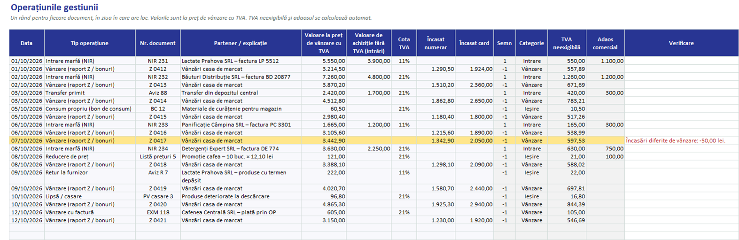
Task: Select 'Panificație Câmpina SRL – factura PC 3301' cell
Action: point(241,125)
